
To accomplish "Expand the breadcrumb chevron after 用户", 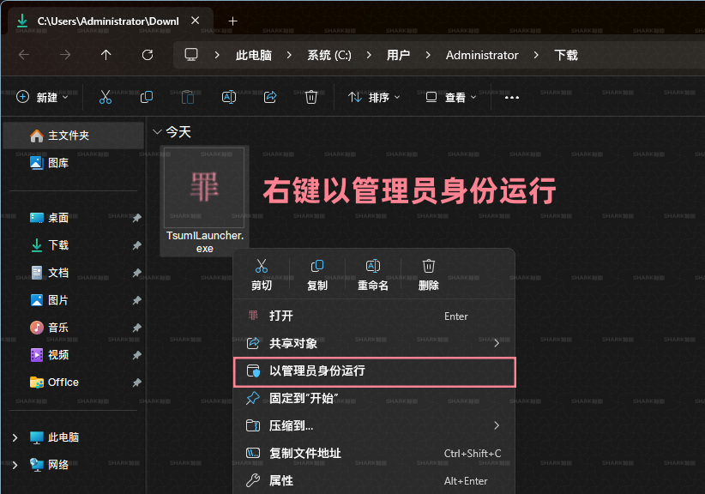I will click(x=428, y=55).
